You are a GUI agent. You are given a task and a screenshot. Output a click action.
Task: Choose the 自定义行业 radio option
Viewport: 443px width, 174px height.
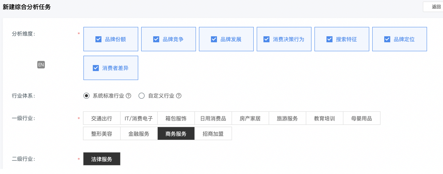[142, 96]
